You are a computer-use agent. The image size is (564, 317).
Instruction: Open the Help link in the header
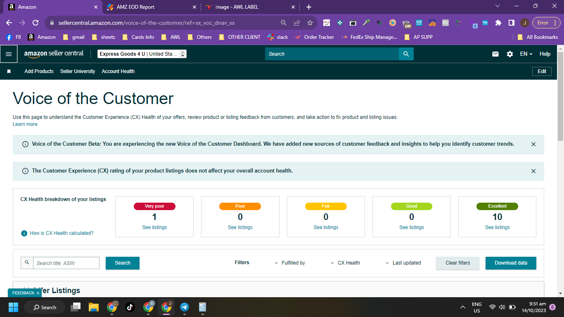(x=545, y=54)
